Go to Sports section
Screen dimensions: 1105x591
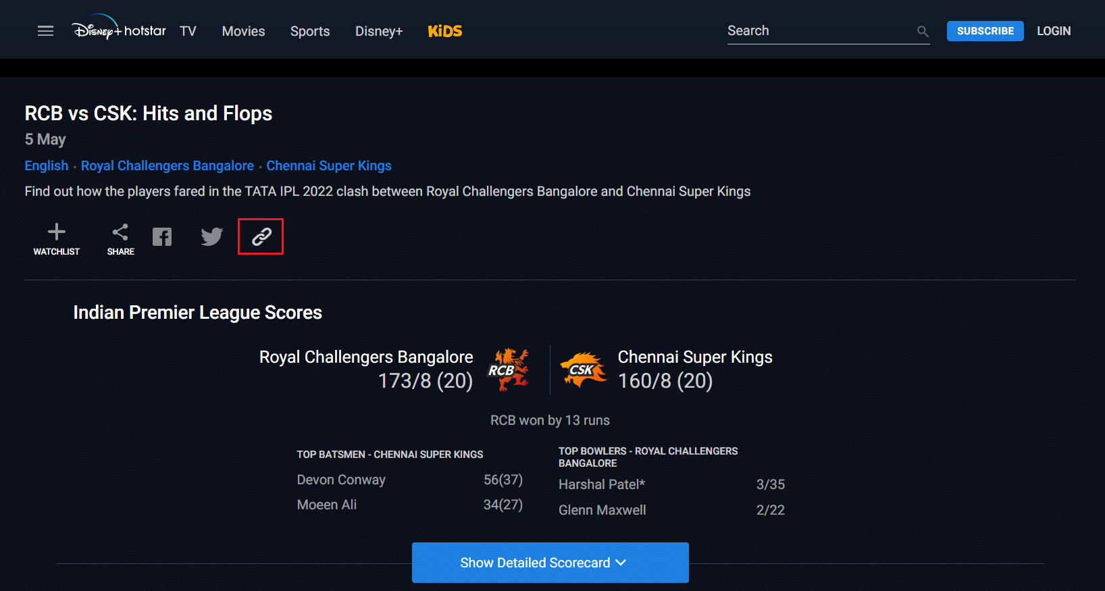pos(310,31)
